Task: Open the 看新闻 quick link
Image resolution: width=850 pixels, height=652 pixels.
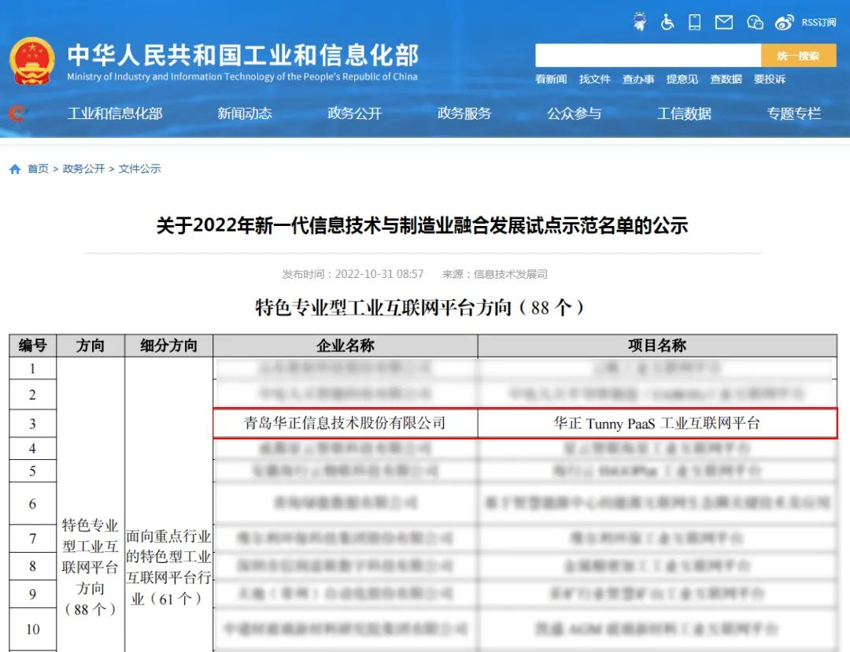Action: tap(551, 80)
